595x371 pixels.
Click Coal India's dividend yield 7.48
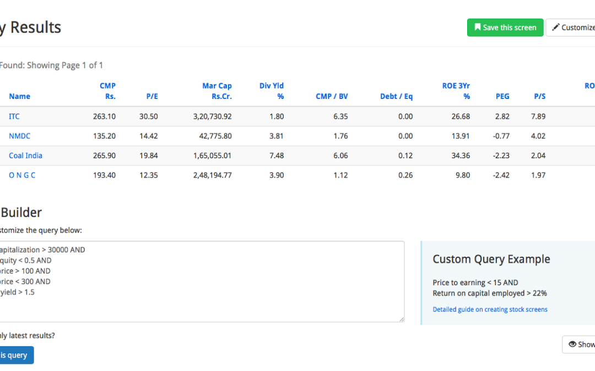277,156
